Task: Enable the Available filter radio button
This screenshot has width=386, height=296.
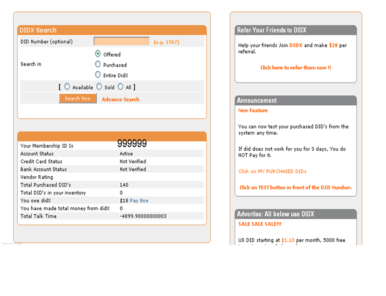Action: (x=67, y=87)
